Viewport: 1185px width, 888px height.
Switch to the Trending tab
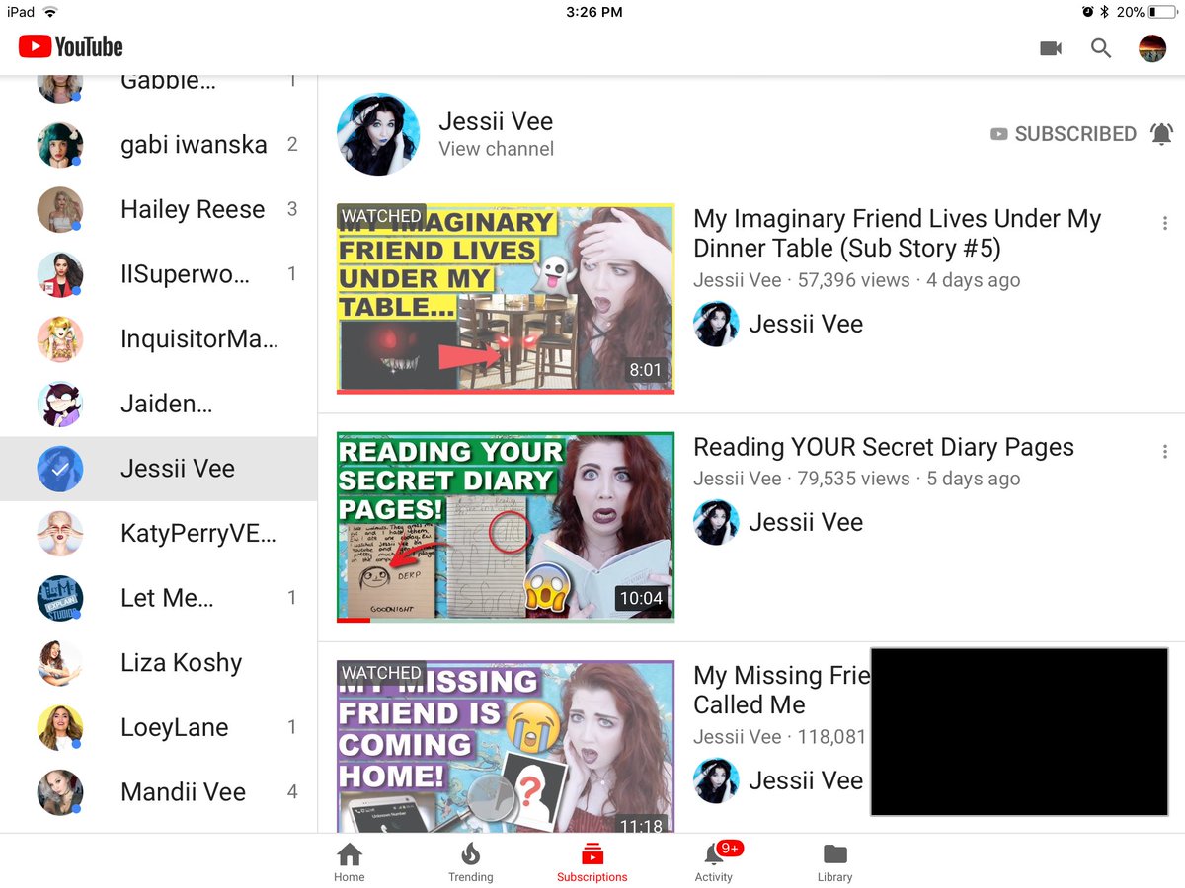pos(470,862)
